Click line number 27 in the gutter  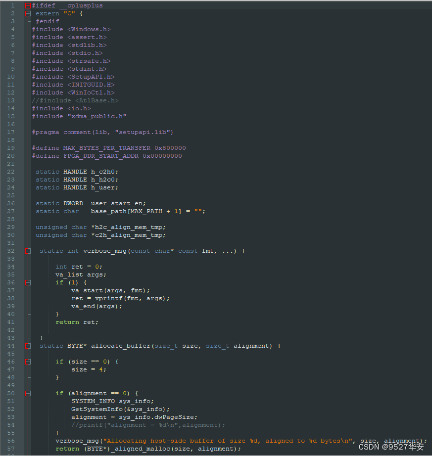(11, 211)
